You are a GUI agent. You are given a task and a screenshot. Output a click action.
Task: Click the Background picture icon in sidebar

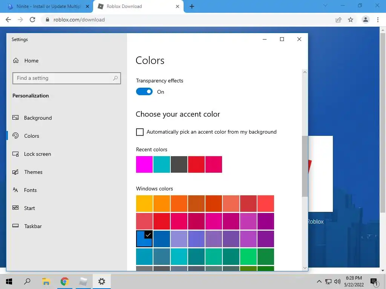click(x=15, y=118)
